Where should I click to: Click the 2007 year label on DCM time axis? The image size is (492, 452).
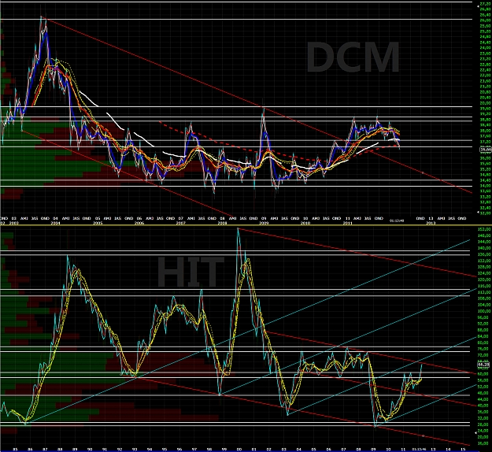point(181,223)
